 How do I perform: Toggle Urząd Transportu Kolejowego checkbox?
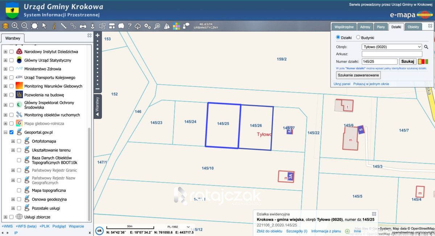(x=12, y=78)
